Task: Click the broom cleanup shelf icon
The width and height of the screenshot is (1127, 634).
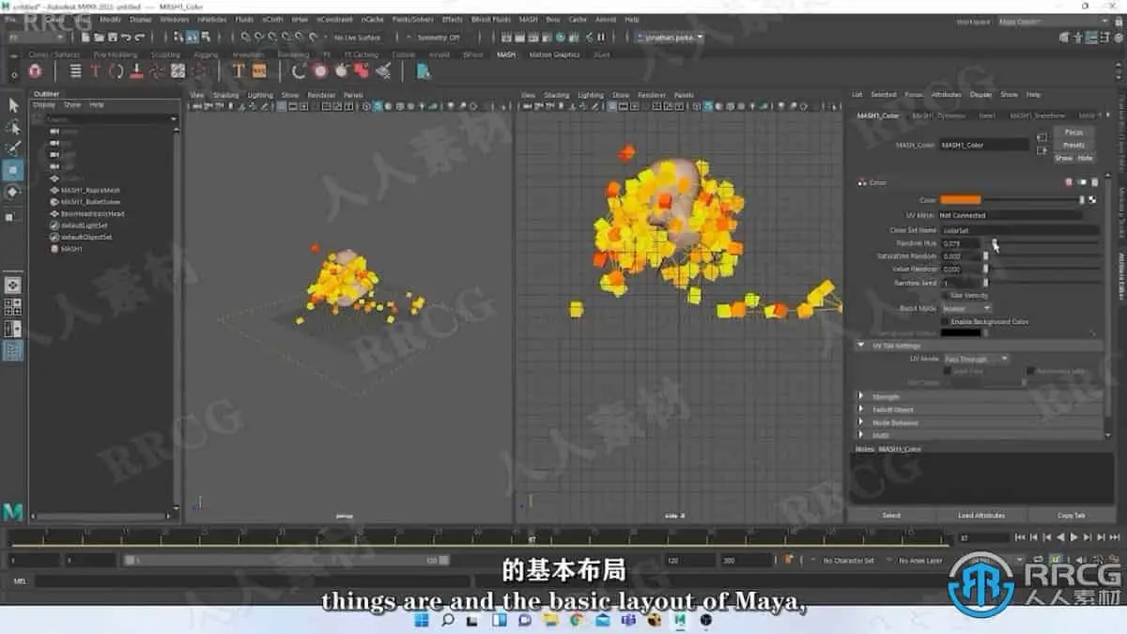Action: [x=383, y=70]
